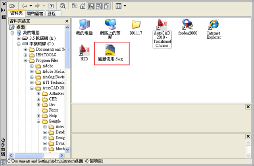Select the AutoCAD 20 folder in tree

point(53,88)
